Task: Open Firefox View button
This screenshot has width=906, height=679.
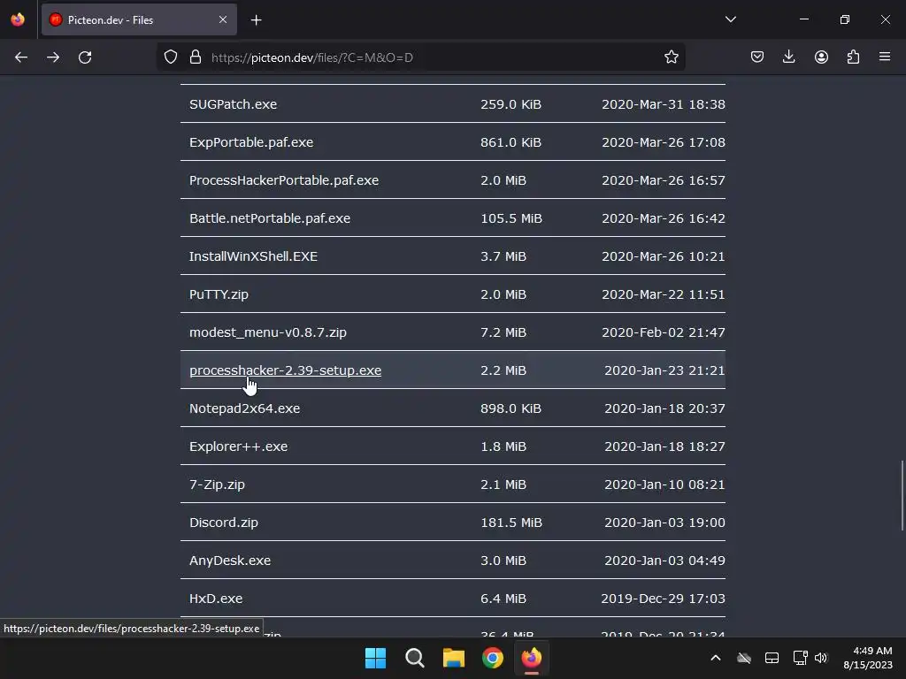Action: 18,19
